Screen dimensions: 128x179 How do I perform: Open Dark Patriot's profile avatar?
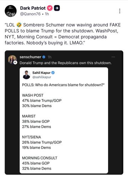click(11, 11)
